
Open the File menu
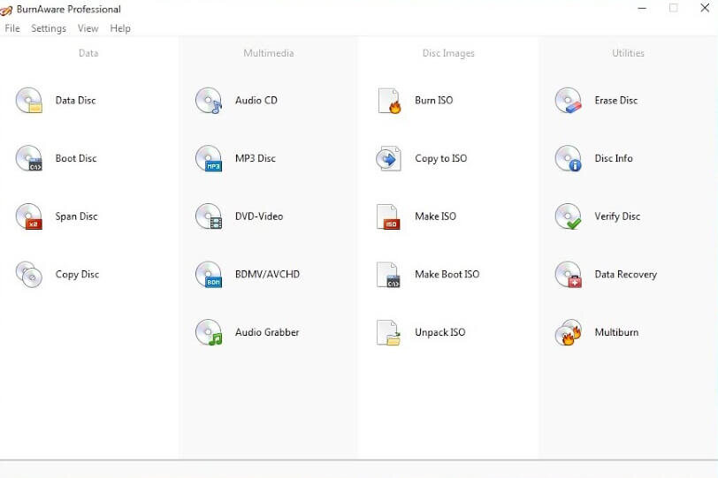pos(12,28)
